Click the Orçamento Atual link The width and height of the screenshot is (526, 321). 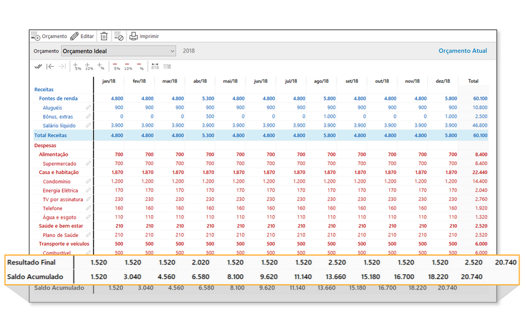463,51
